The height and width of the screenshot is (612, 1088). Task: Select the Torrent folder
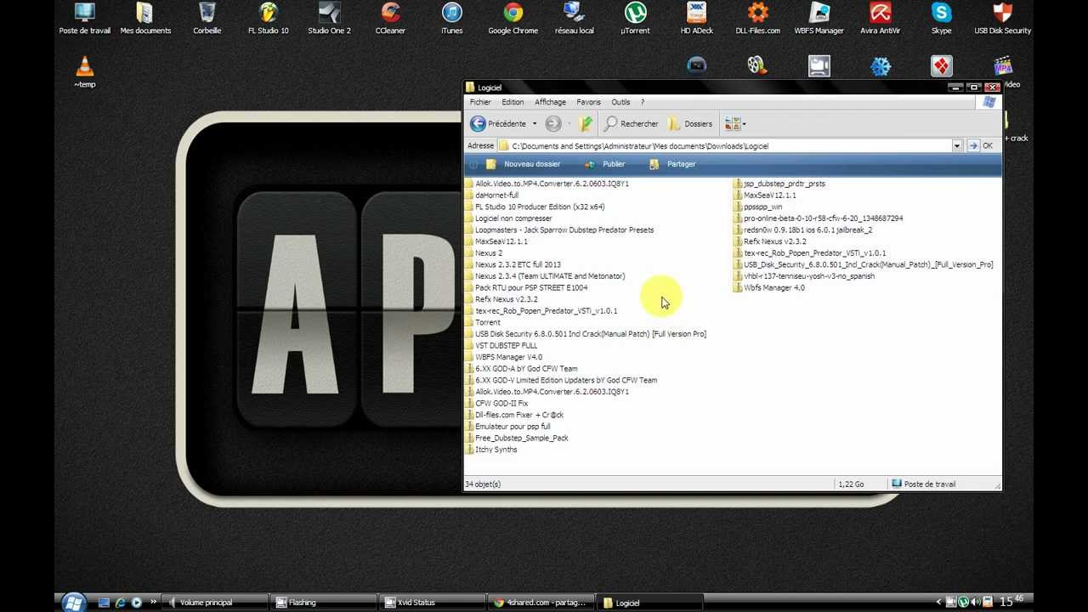[x=483, y=323]
